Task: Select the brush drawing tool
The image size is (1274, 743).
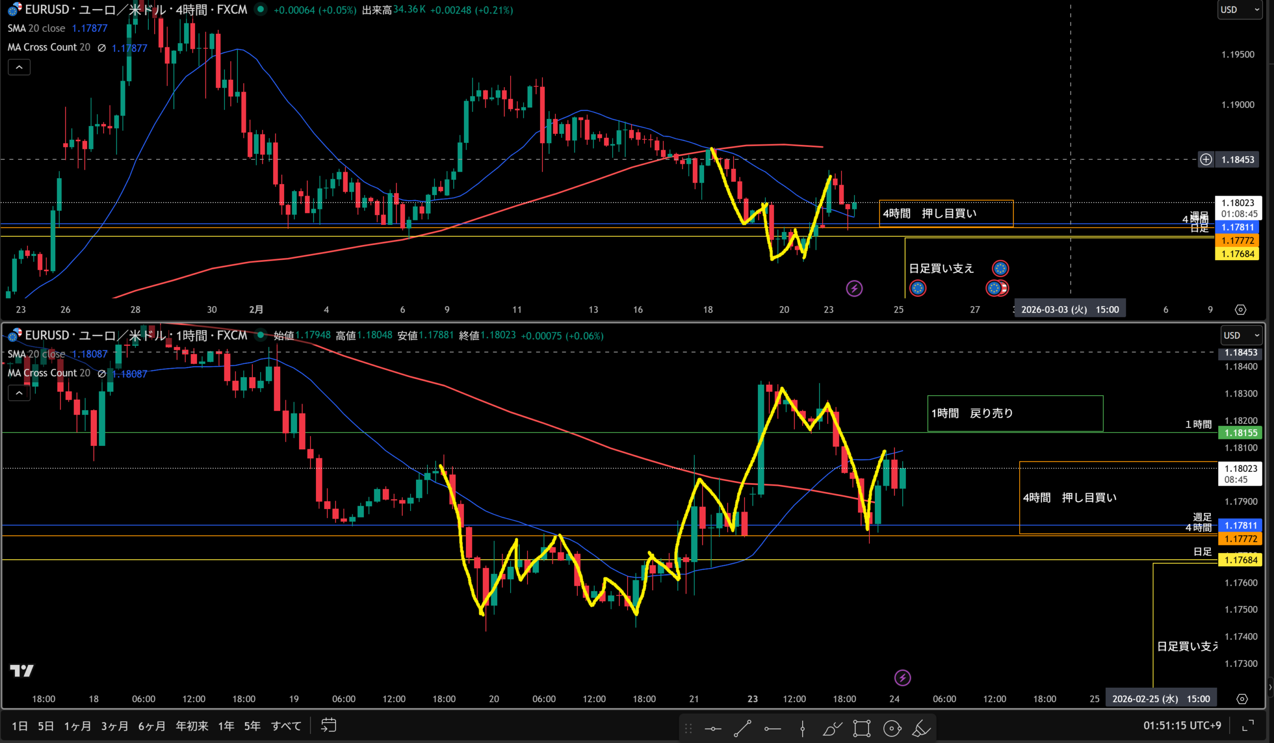Action: [x=832, y=729]
